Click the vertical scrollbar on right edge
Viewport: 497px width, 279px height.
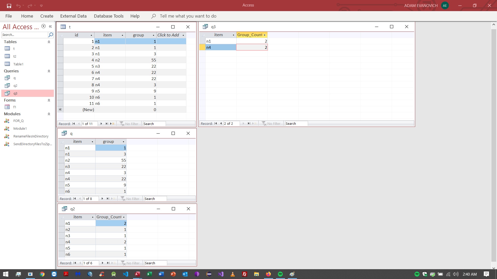[493, 145]
